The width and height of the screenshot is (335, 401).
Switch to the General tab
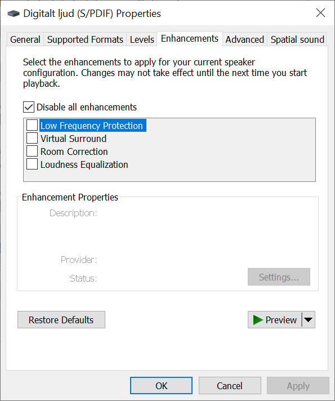point(25,39)
